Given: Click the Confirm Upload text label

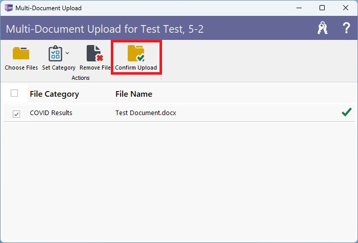Looking at the screenshot, I should coord(136,68).
